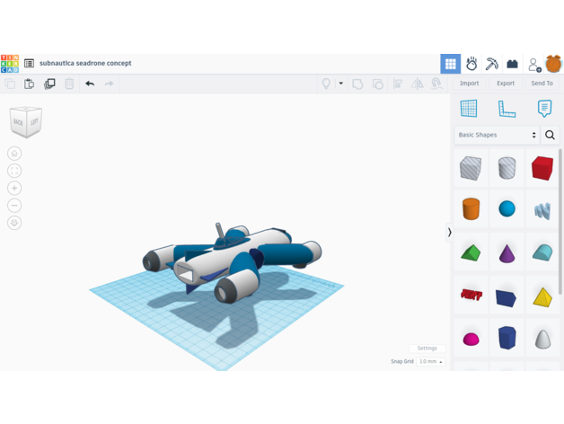Open the Basic Shapes category dropdown
Viewport: 564px width, 424px height.
tap(497, 135)
